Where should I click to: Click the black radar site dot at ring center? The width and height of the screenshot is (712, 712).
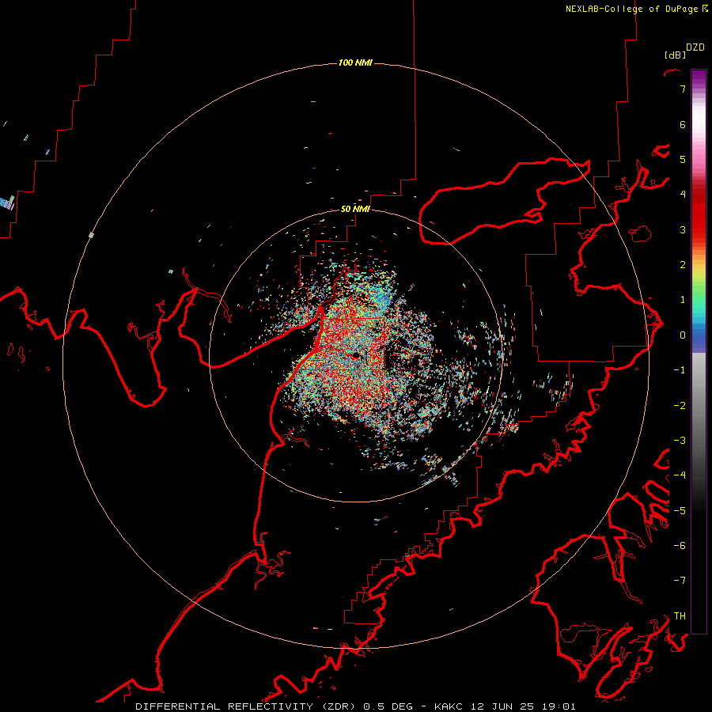point(356,355)
